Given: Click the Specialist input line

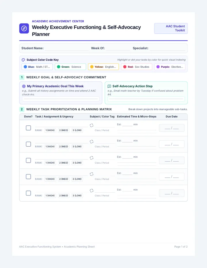Looking at the screenshot, I should pos(168,49).
